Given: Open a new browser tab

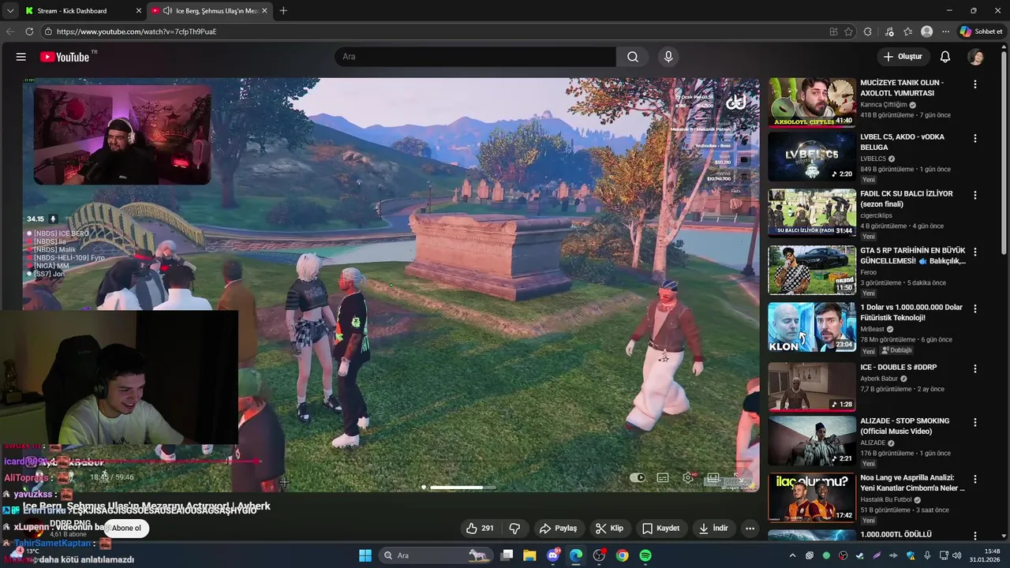Looking at the screenshot, I should 283,11.
